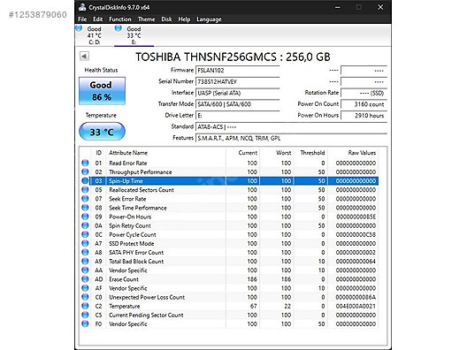Click the Interface field UASP (Serial ATA)

click(x=237, y=93)
